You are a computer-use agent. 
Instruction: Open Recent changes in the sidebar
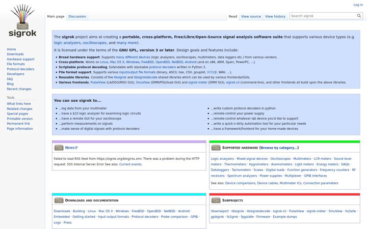point(19,89)
